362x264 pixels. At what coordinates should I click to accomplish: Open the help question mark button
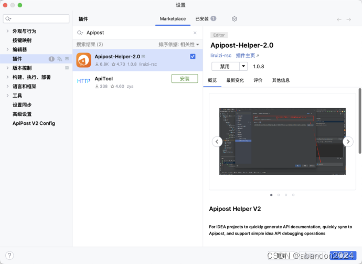[x=9, y=256]
